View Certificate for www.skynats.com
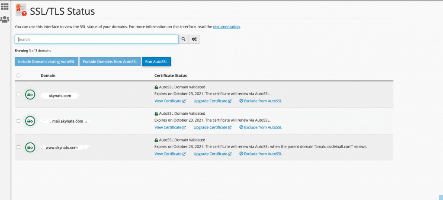The image size is (443, 200). pos(170,154)
